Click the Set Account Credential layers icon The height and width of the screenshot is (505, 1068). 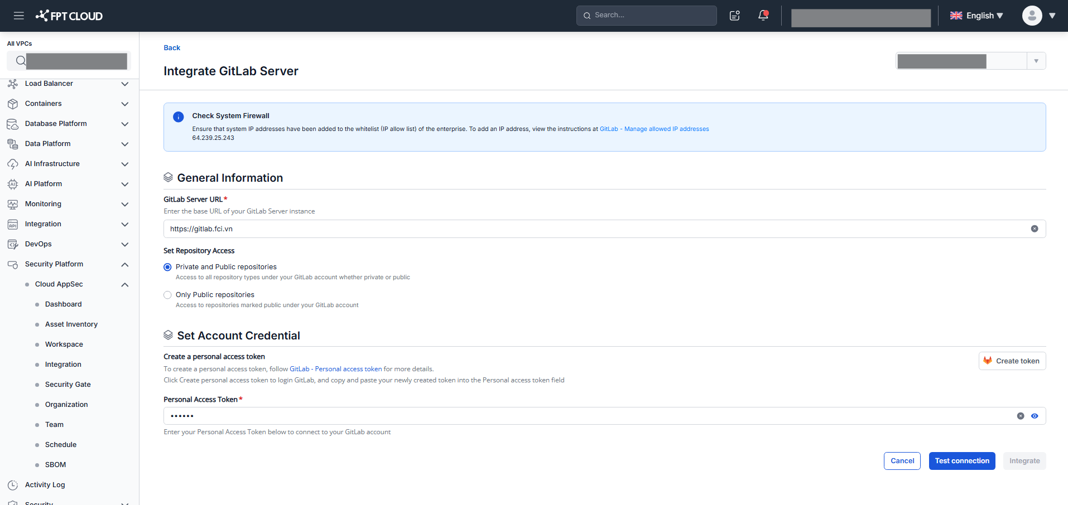168,335
